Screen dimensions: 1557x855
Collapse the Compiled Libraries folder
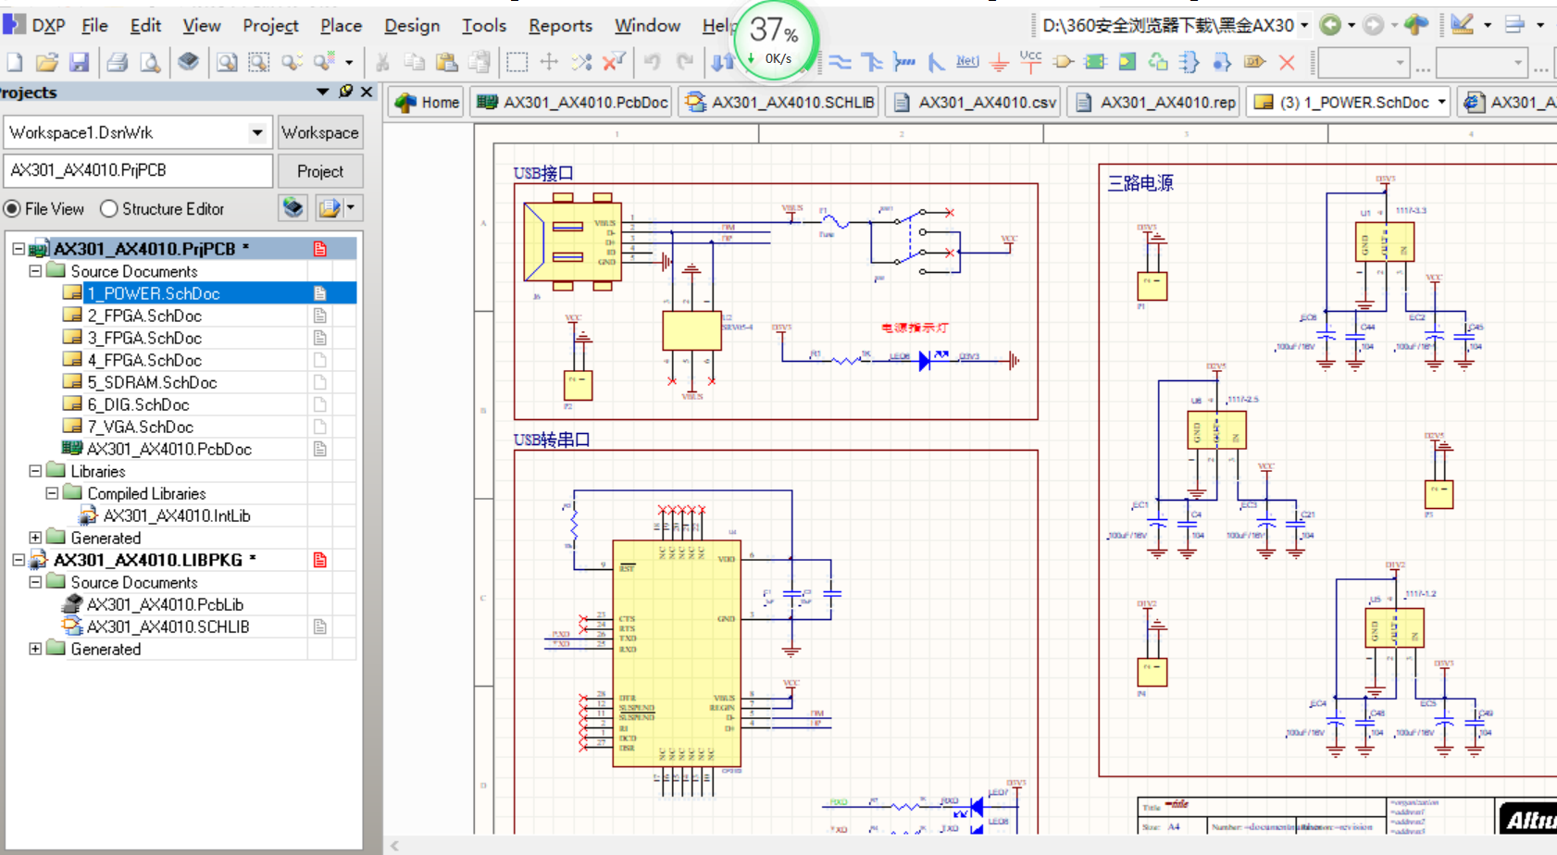(52, 493)
